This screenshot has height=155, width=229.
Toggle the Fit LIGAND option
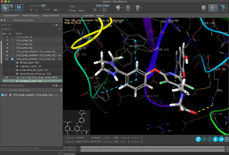coord(106,6)
